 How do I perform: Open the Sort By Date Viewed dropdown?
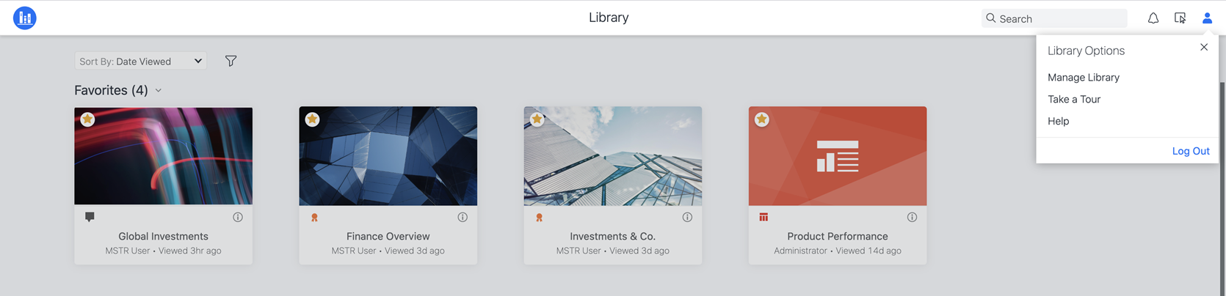[140, 61]
